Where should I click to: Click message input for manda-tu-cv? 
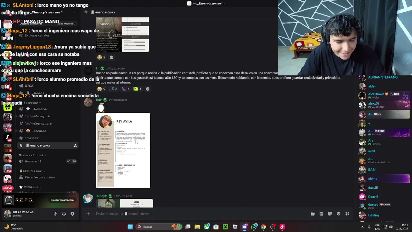[200, 214]
